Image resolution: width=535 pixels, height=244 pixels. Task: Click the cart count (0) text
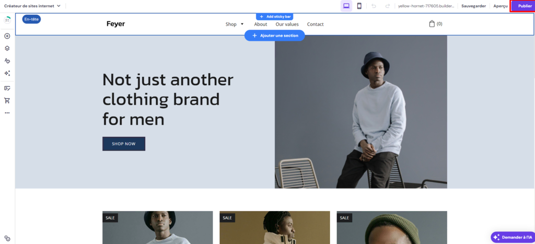pyautogui.click(x=439, y=24)
